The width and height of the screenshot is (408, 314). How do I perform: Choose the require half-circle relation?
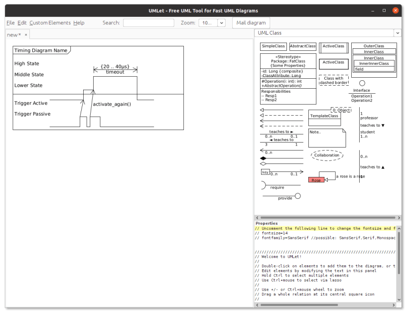pyautogui.click(x=280, y=185)
